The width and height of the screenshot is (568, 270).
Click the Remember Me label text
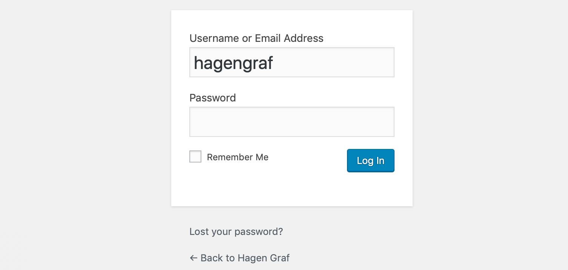tap(238, 157)
